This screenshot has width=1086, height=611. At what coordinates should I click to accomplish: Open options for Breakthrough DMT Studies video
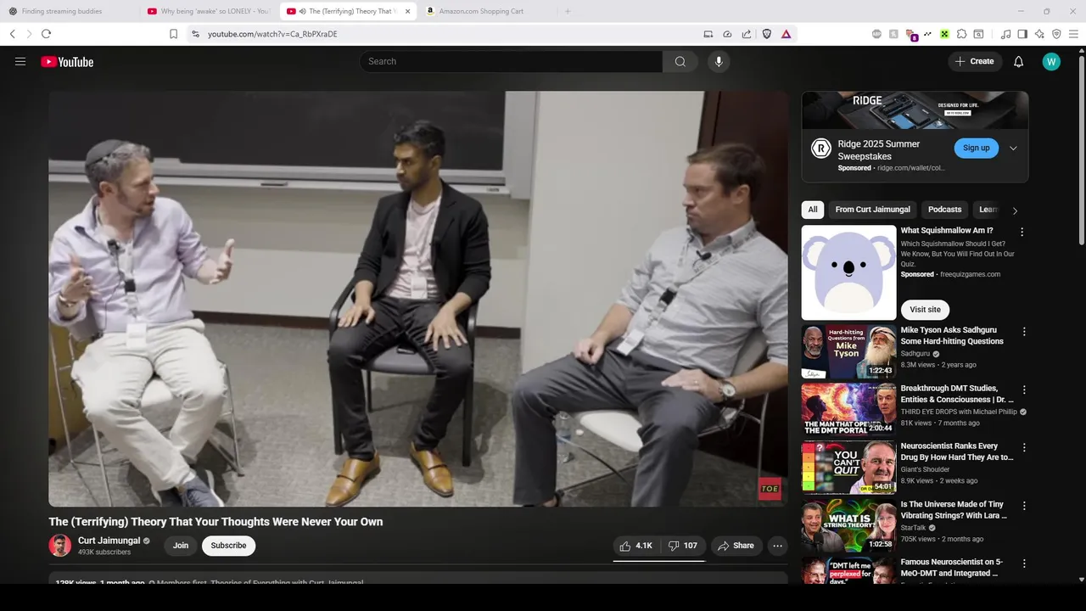coord(1024,390)
